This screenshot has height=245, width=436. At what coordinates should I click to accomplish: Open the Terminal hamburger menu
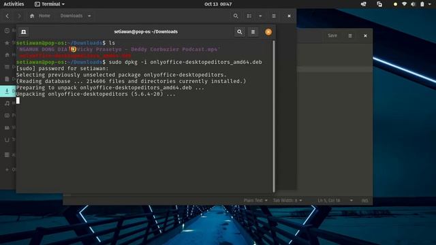point(253,32)
